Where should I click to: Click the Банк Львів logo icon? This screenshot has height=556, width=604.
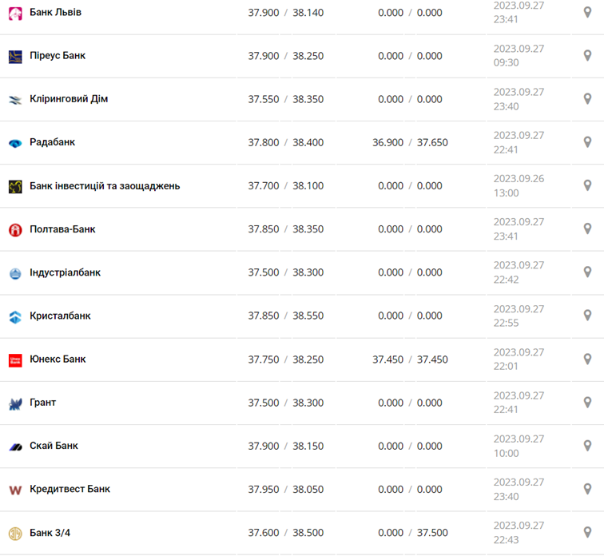click(x=15, y=14)
